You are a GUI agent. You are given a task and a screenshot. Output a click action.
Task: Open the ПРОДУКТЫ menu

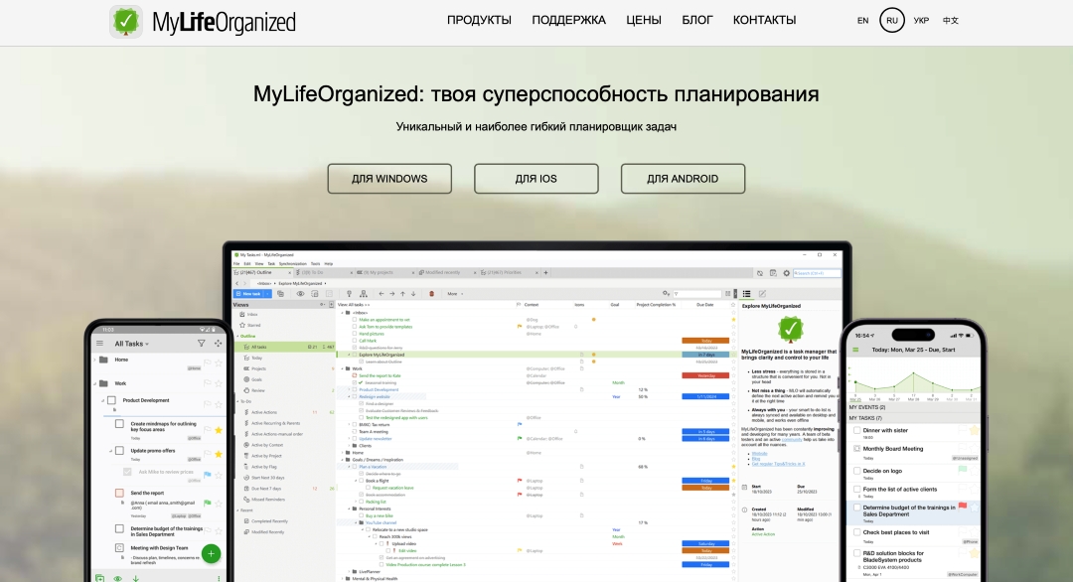[479, 20]
